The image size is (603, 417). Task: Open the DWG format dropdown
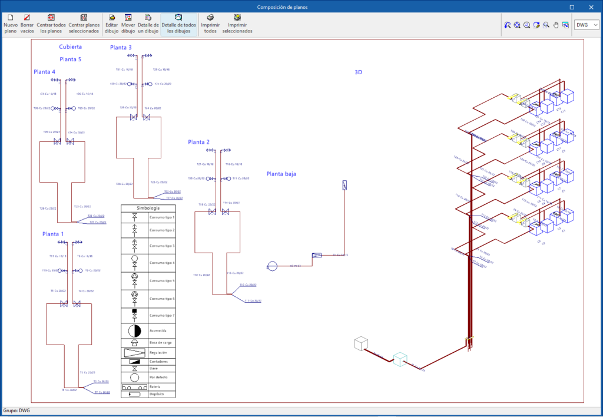coord(587,25)
